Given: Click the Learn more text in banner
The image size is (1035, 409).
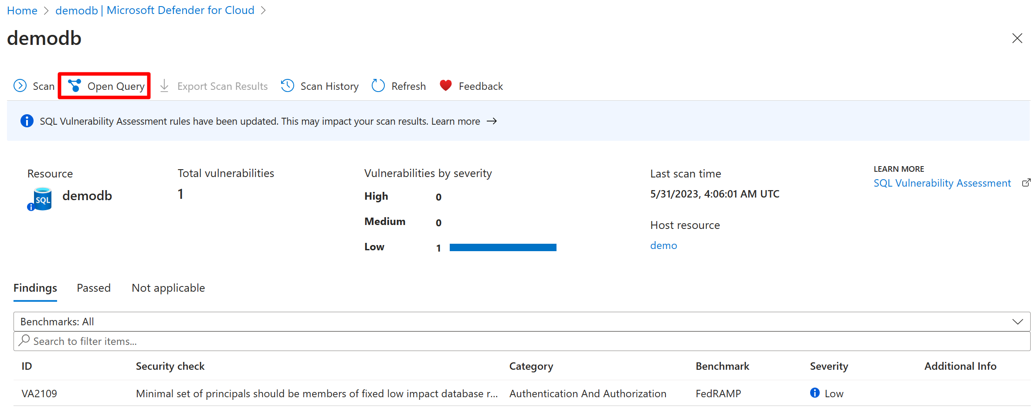Looking at the screenshot, I should click(455, 121).
